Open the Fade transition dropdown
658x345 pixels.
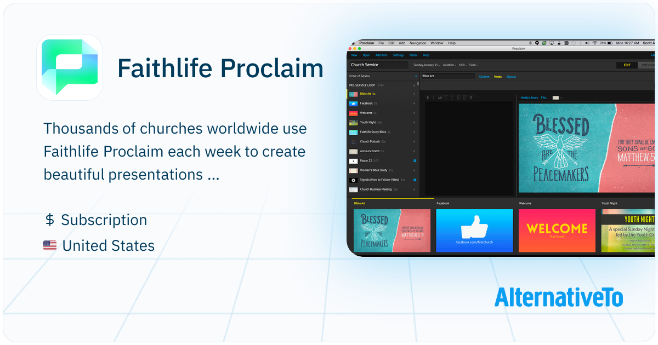(474, 65)
